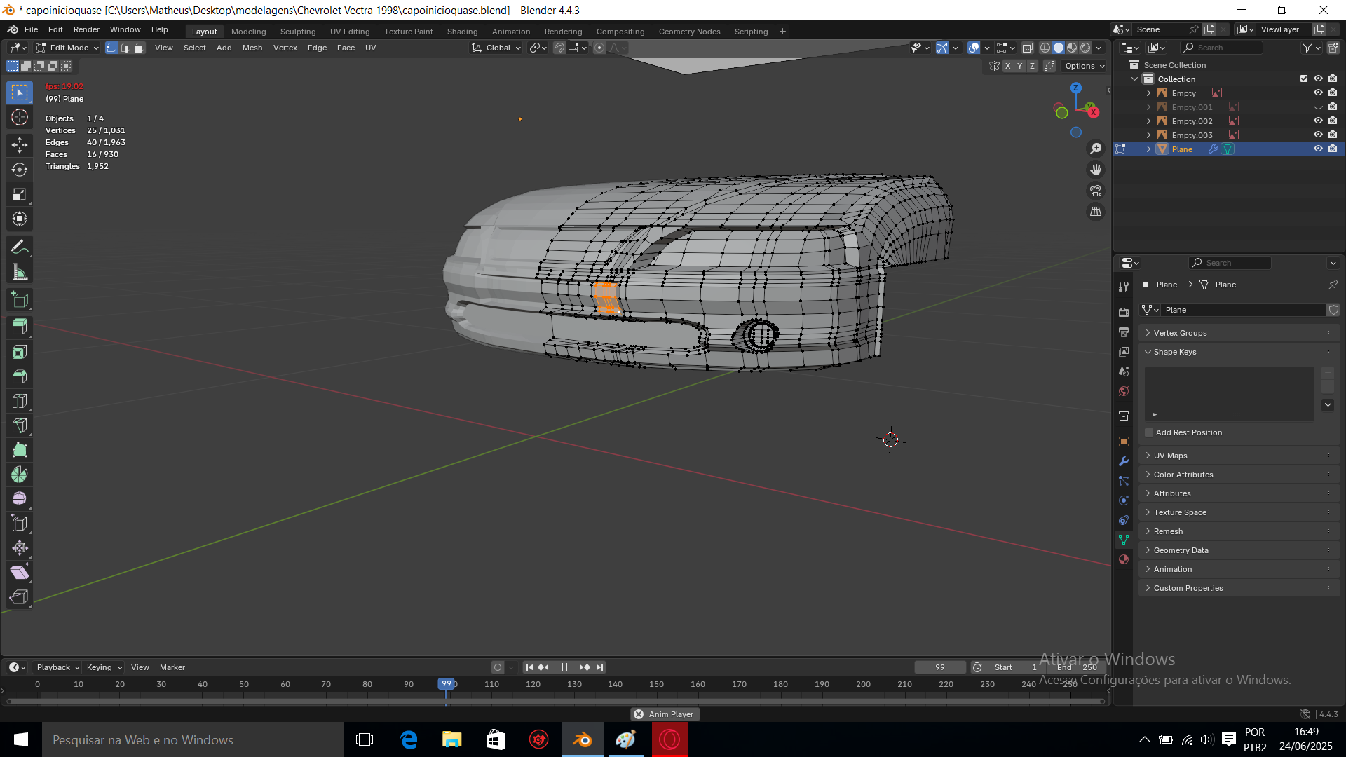
Task: Activate the Extrude Region tool
Action: (20, 327)
